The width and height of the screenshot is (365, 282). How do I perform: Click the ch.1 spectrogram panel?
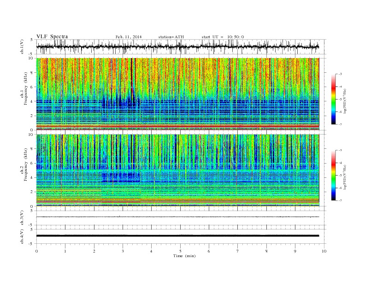[x=177, y=94]
